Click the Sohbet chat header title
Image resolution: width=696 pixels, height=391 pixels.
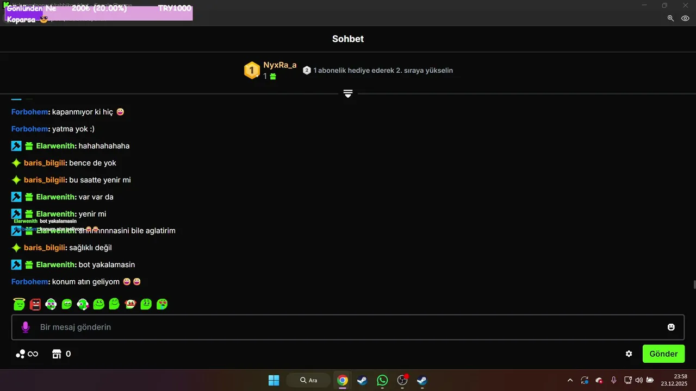pos(348,39)
